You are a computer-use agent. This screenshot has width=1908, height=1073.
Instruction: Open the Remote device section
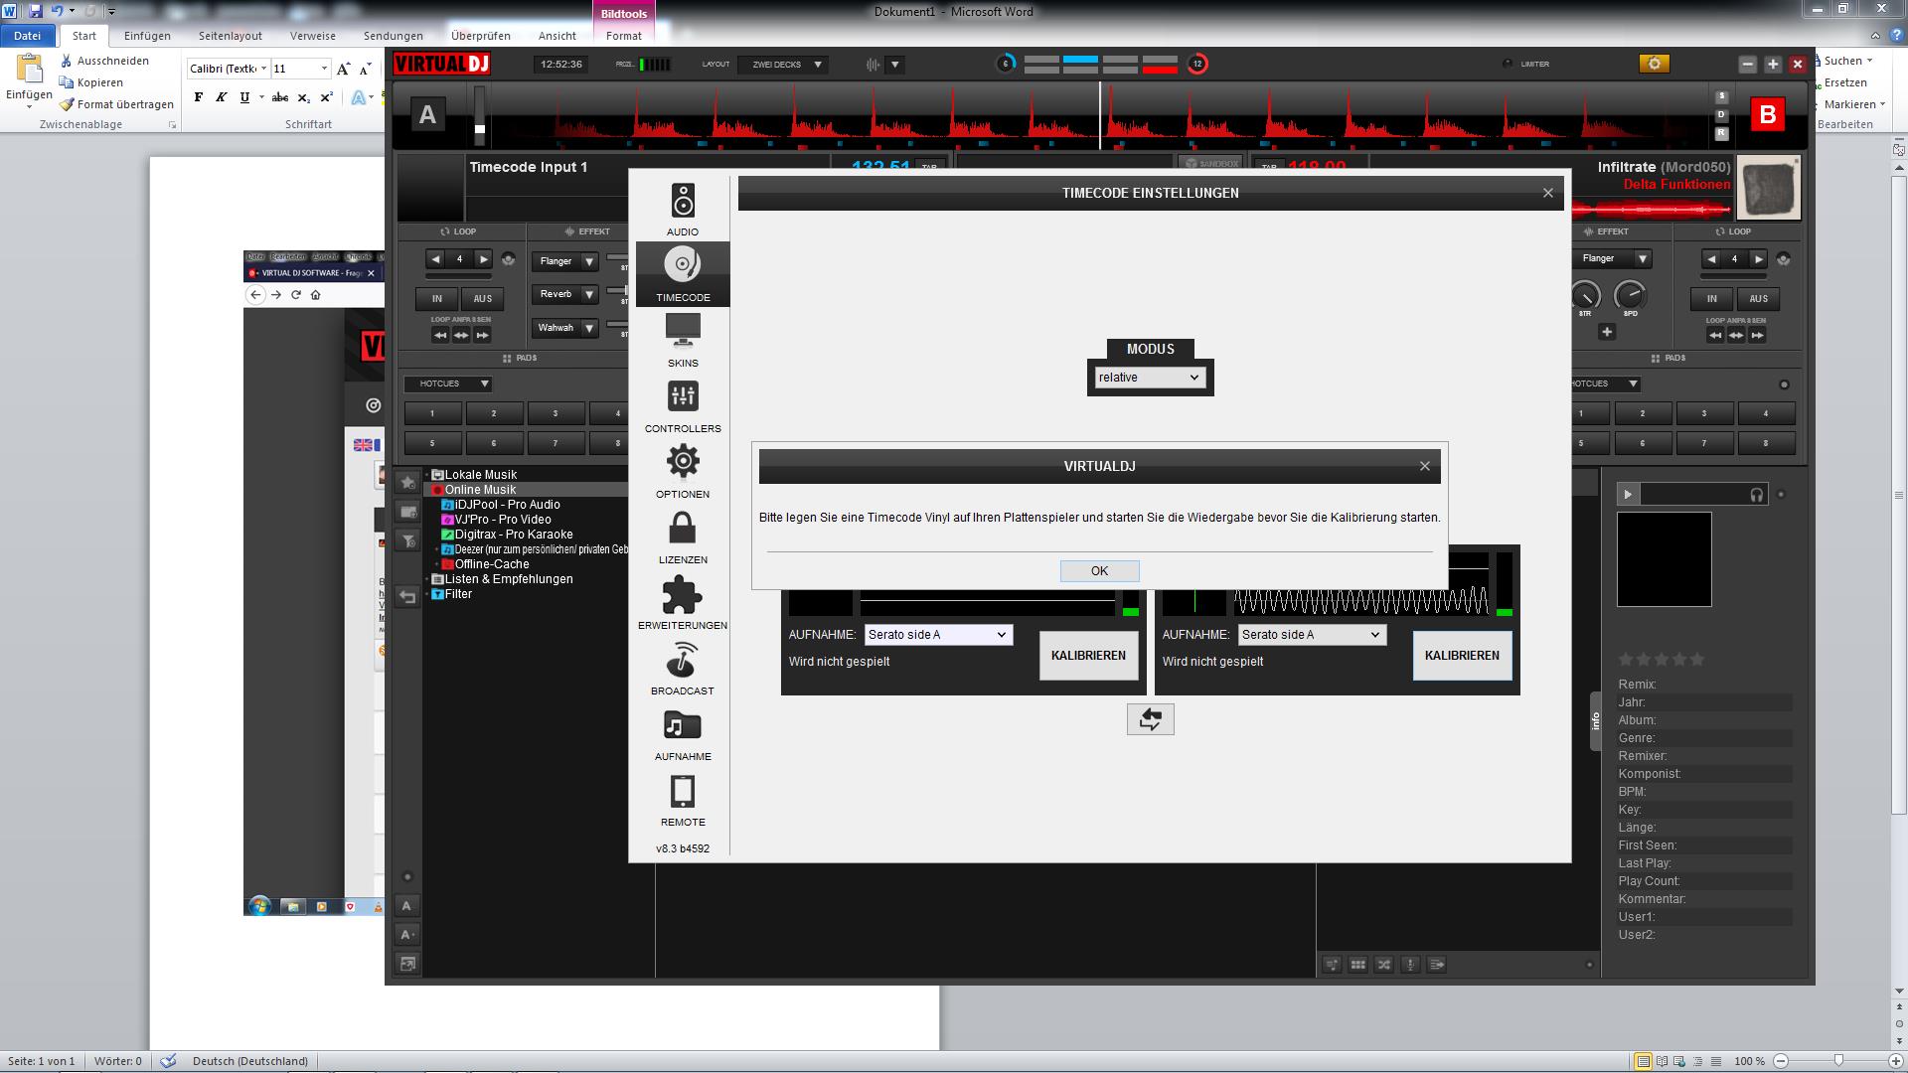coord(683,799)
